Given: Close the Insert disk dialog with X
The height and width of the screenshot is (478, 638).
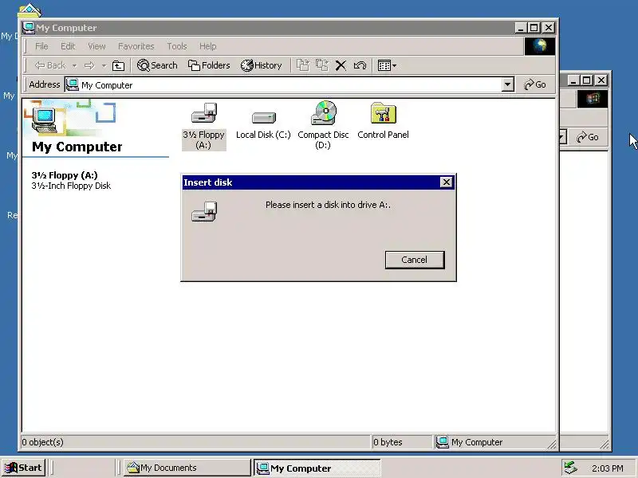Looking at the screenshot, I should 447,182.
